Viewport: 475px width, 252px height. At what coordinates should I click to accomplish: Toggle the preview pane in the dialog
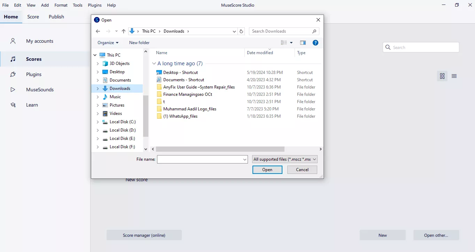pos(303,43)
